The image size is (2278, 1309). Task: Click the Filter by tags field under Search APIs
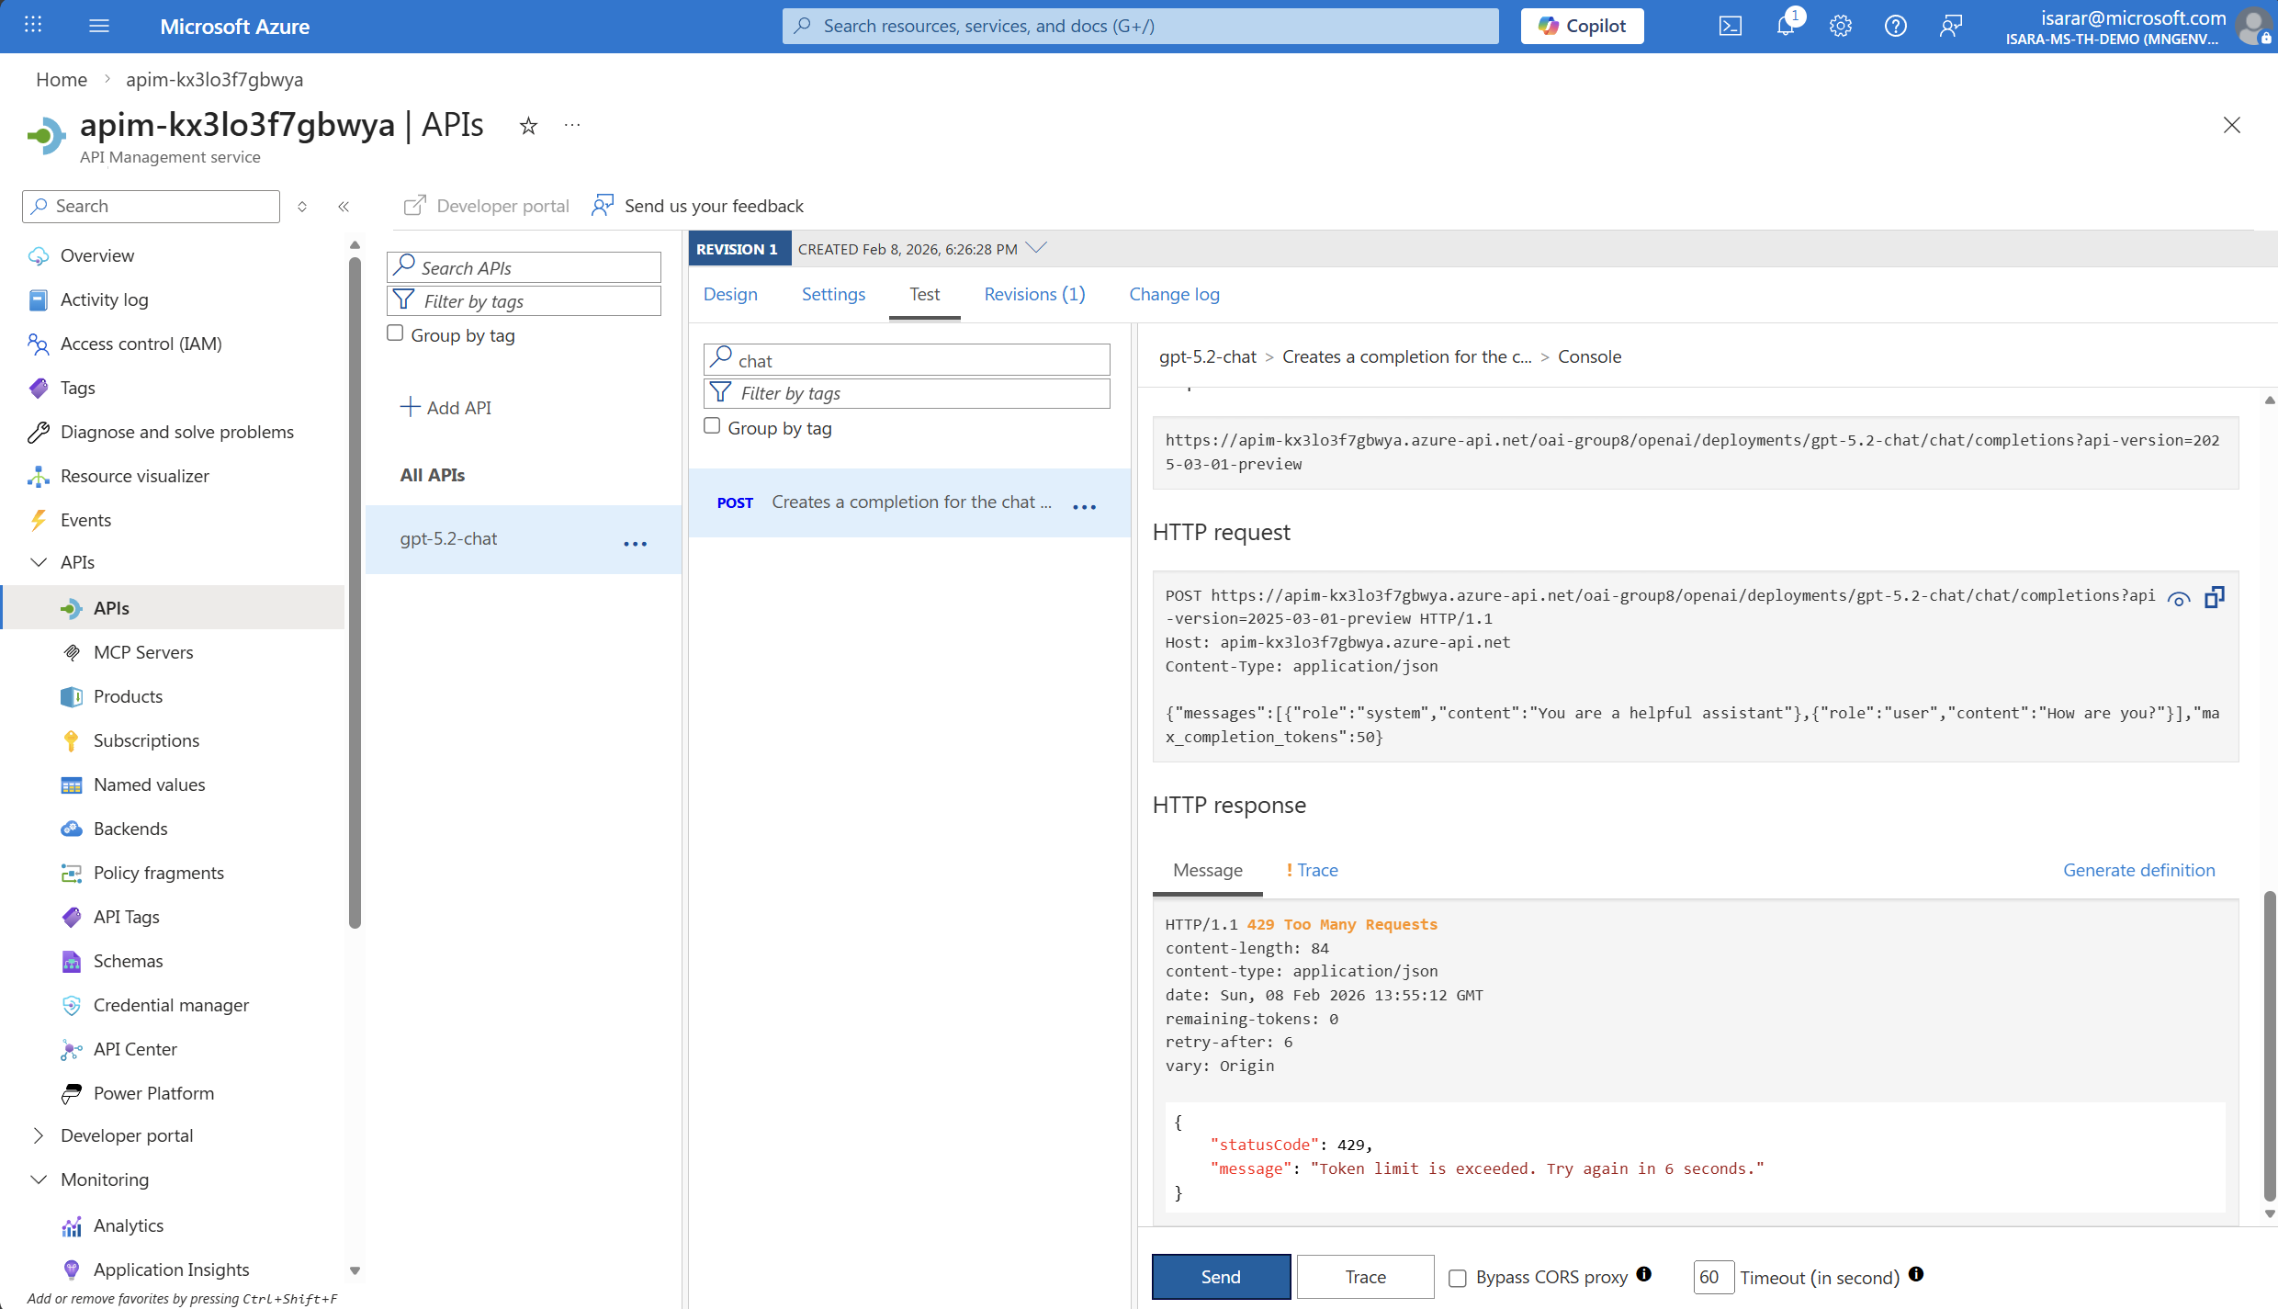point(524,300)
